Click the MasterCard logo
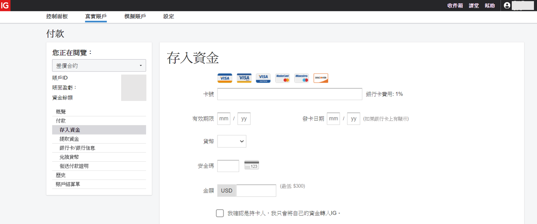The width and height of the screenshot is (537, 224). click(282, 78)
